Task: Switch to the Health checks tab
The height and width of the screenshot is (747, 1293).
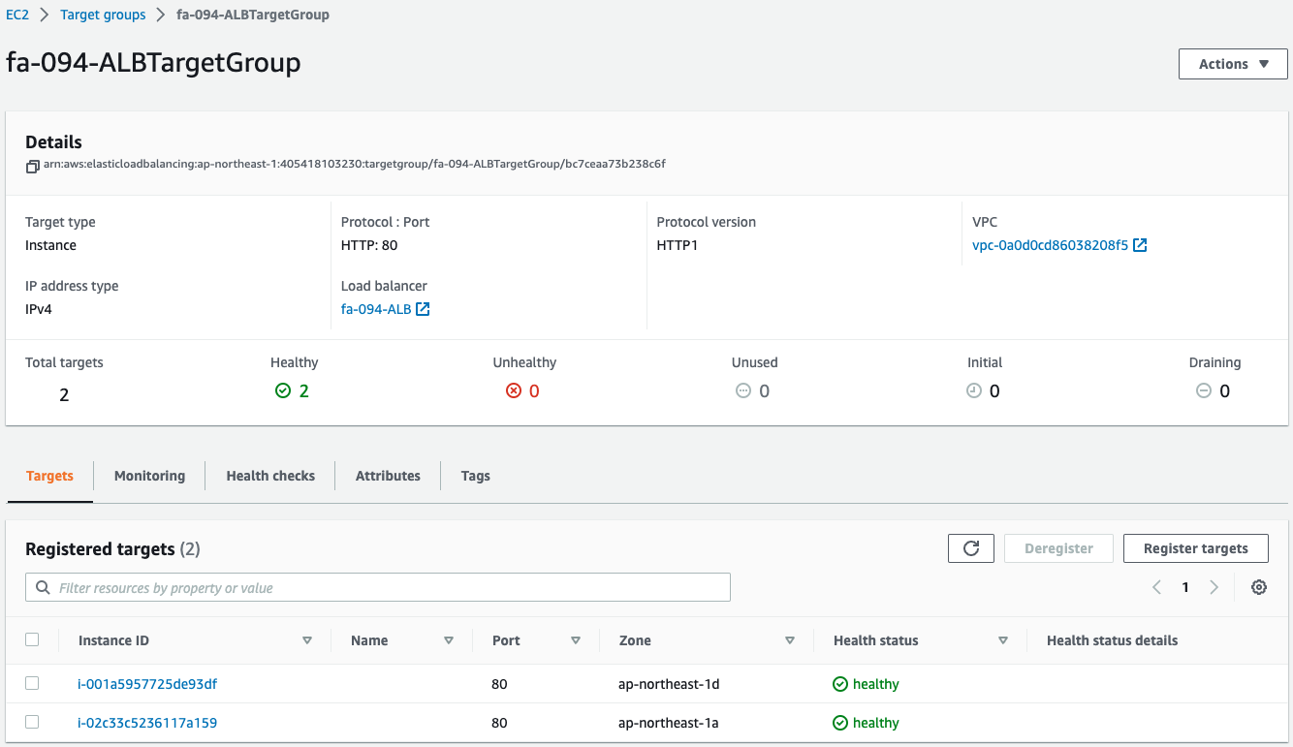Action: click(270, 476)
